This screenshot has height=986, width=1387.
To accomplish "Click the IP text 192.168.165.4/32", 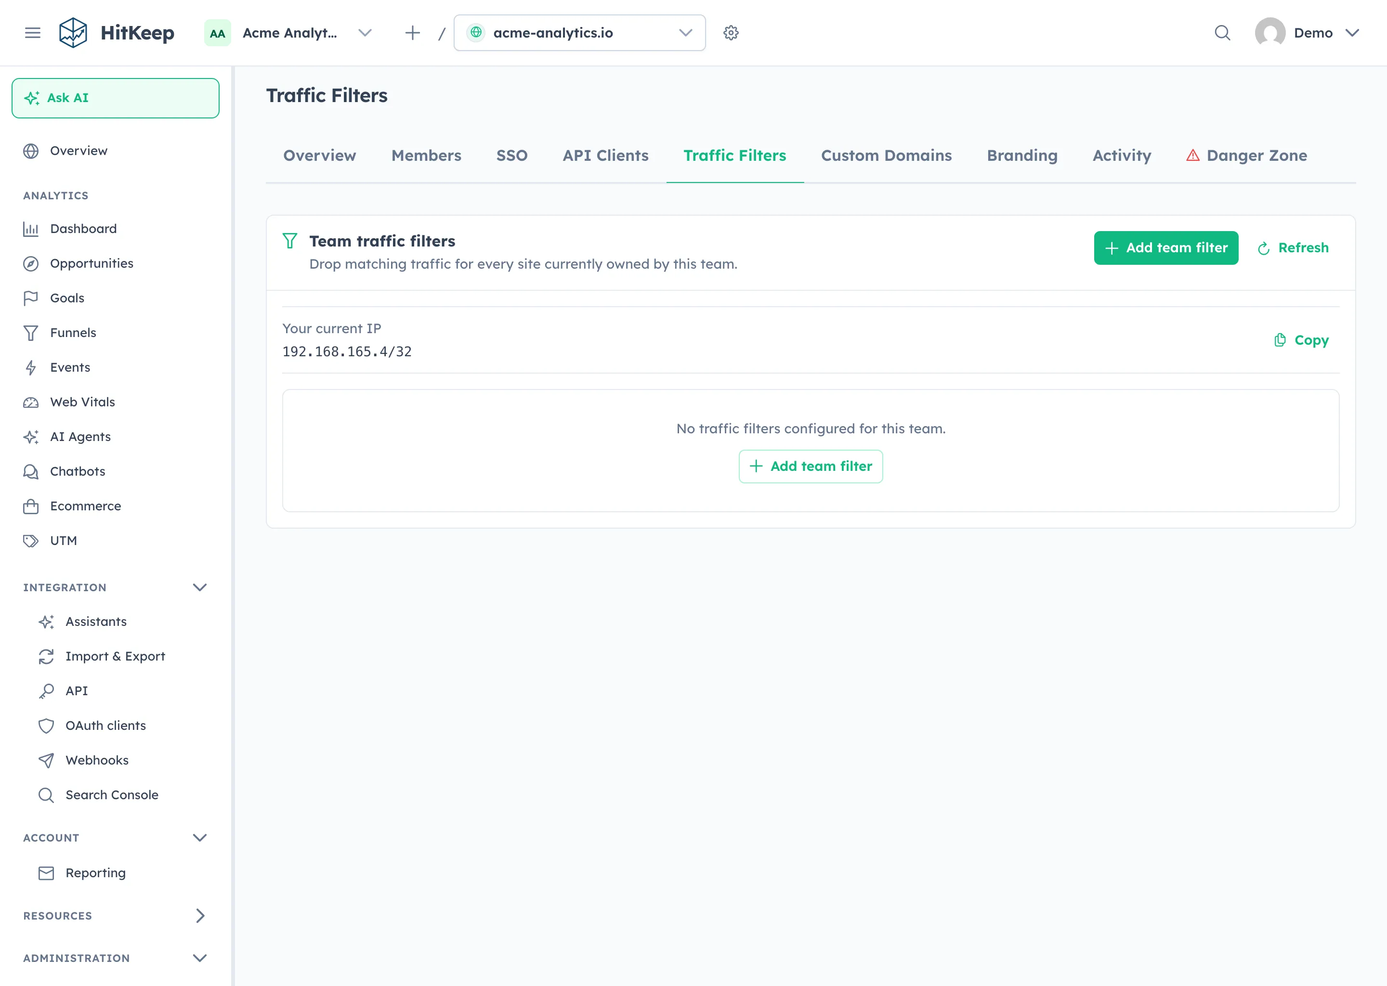I will point(347,351).
